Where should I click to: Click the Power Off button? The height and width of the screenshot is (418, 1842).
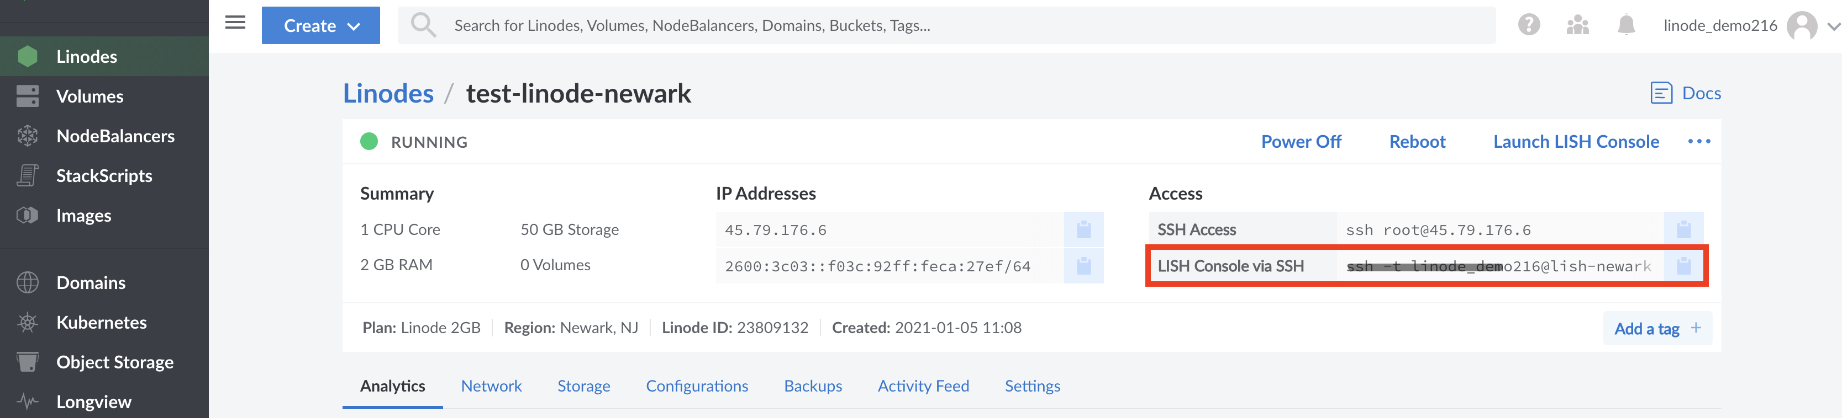point(1301,141)
